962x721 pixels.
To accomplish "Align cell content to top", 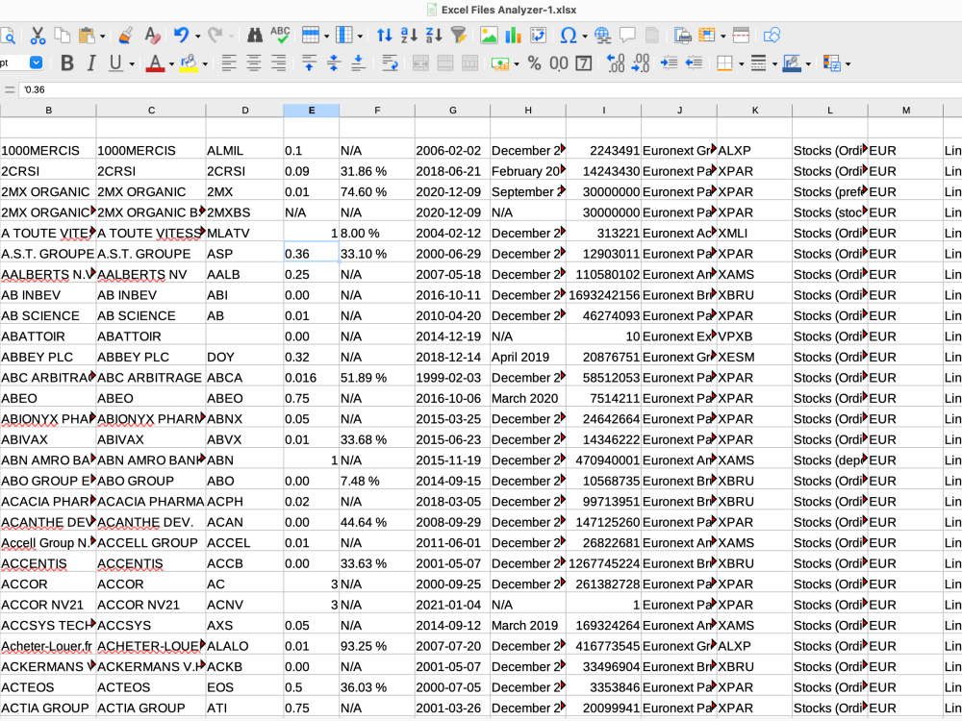I will [309, 63].
